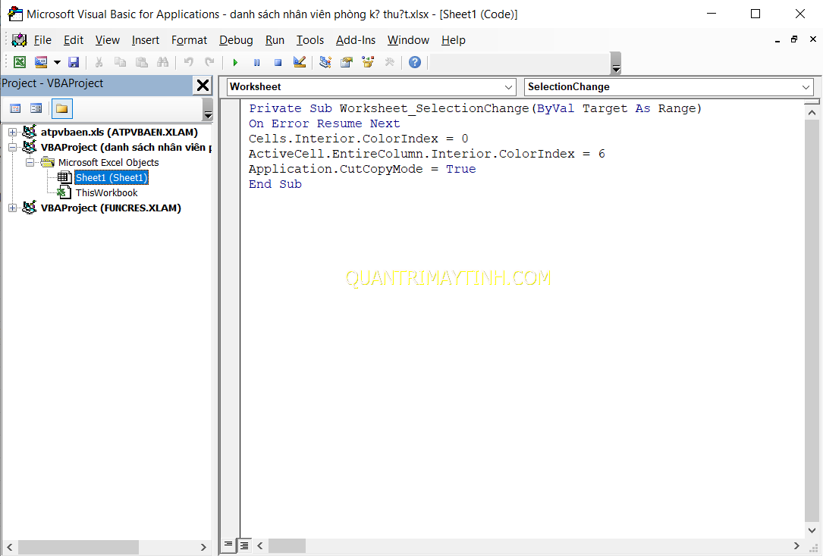Click code window scroll up arrow
Viewport: 823px width, 556px height.
point(812,113)
